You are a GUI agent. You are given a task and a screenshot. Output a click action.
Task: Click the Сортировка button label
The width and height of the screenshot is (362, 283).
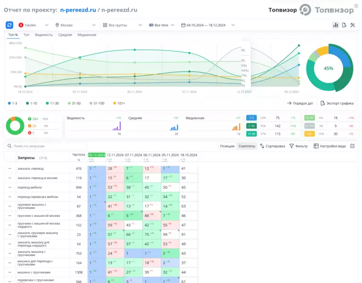[x=275, y=146]
